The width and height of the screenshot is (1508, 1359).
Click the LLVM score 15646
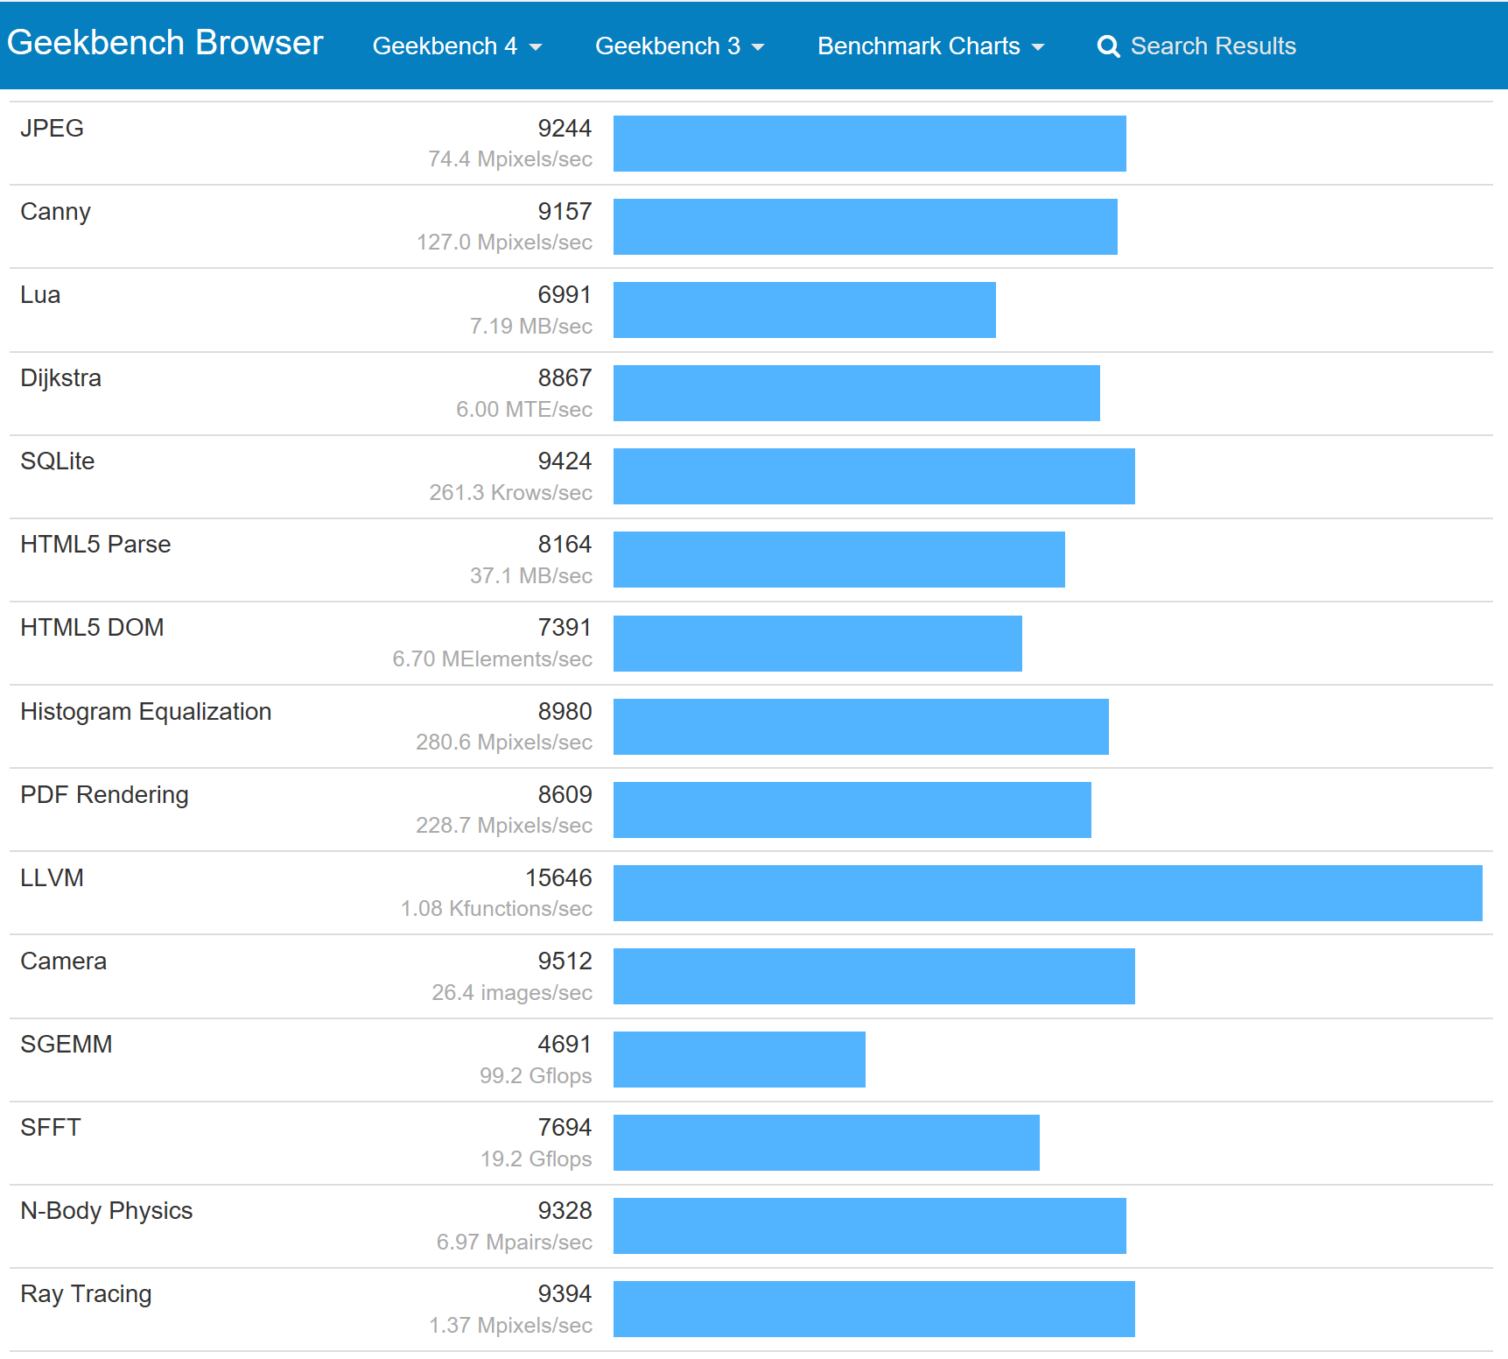coord(558,877)
